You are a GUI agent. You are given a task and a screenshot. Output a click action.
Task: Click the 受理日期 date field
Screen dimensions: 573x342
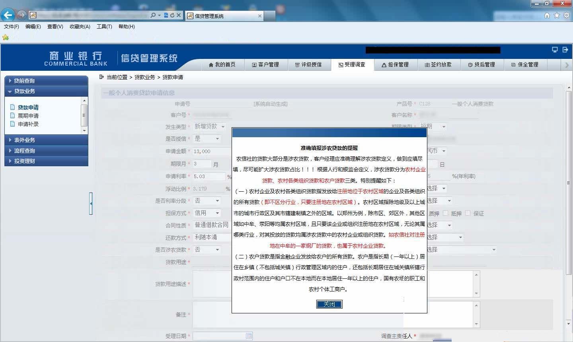[x=222, y=336]
